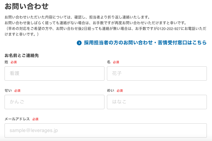Focus the メールアドレス input field
The width and height of the screenshot is (212, 141).
coord(106,130)
